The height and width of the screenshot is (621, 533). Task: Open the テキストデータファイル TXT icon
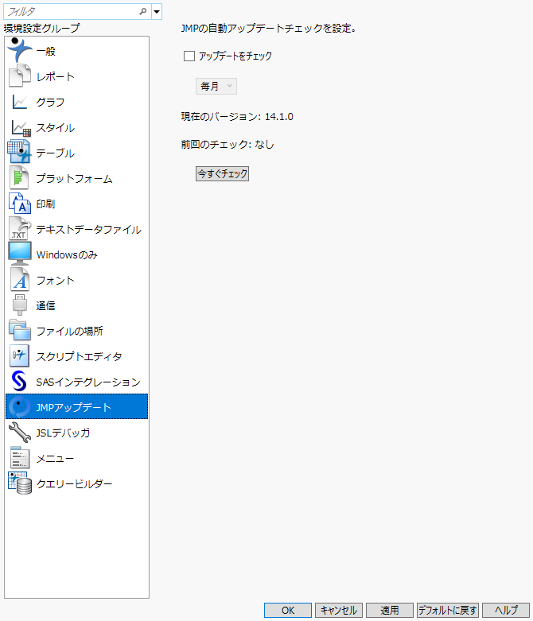pos(19,228)
